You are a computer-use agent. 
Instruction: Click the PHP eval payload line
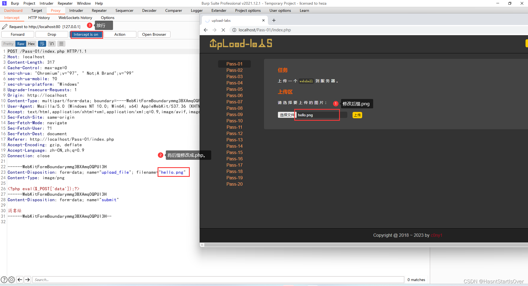[x=43, y=189]
